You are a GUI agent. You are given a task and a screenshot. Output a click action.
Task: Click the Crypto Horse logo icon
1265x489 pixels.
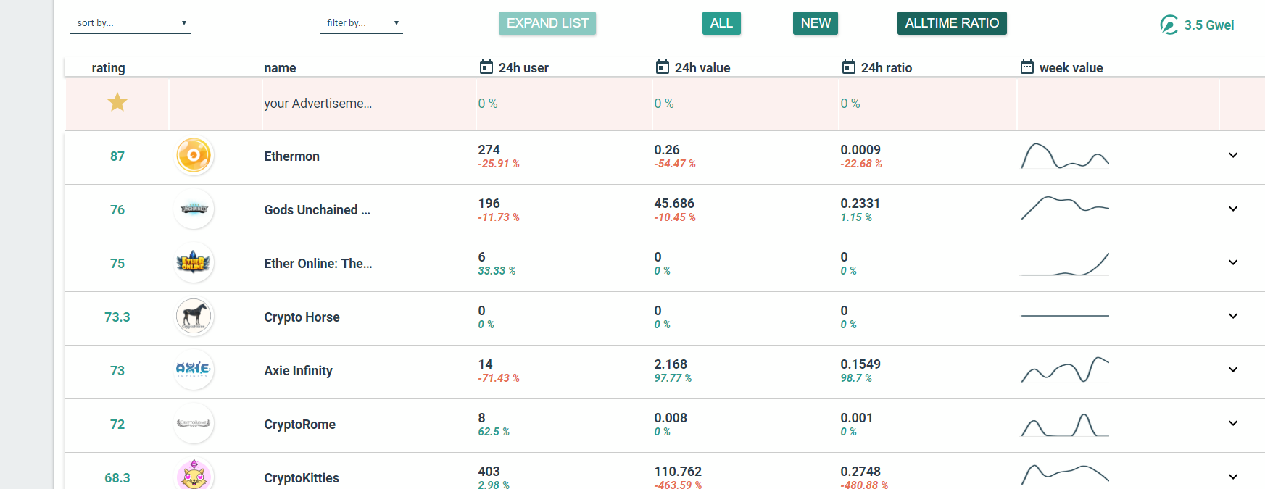pos(194,317)
